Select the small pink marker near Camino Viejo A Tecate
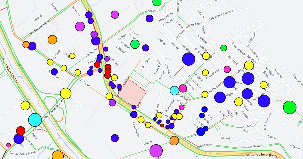This screenshot has width=303, height=159. tap(9, 145)
